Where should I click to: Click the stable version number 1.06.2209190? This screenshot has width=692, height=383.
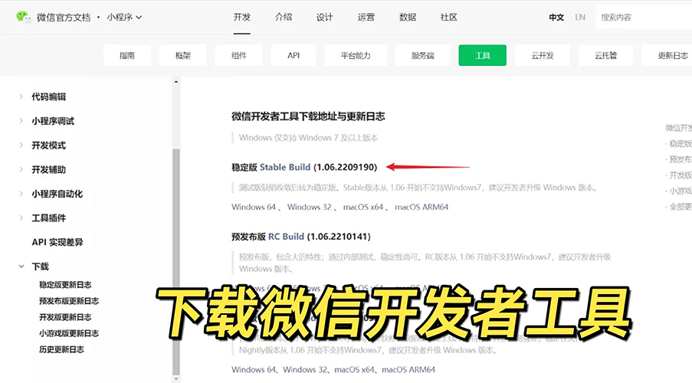click(x=346, y=167)
